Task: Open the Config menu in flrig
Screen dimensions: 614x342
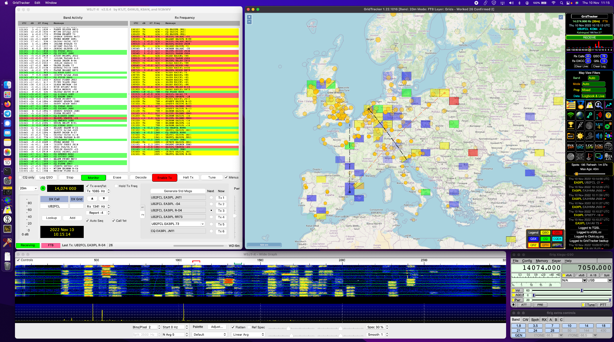Action: pyautogui.click(x=527, y=261)
